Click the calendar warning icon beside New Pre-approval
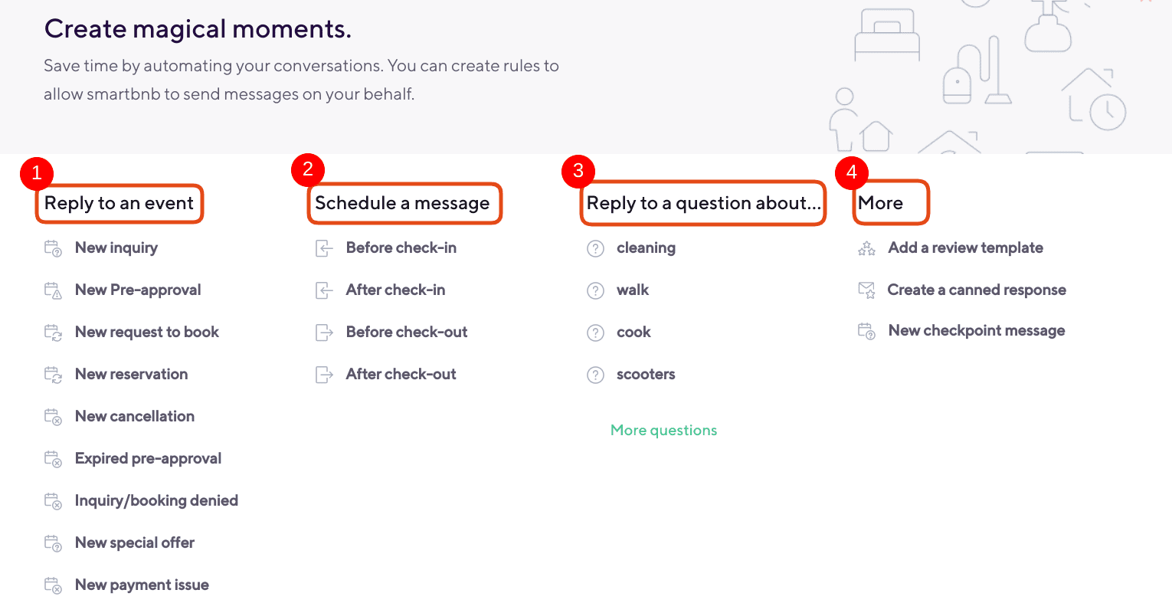Image resolution: width=1172 pixels, height=603 pixels. 53,290
